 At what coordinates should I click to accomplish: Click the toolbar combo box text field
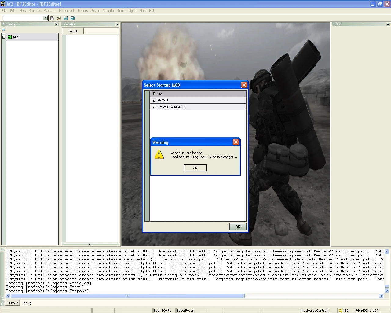(x=23, y=18)
